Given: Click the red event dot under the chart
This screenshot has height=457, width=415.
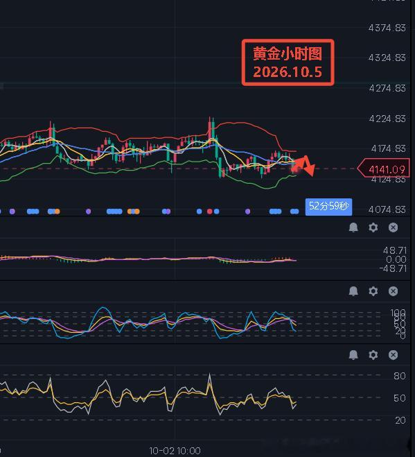Looking at the screenshot, I should click(x=209, y=212).
